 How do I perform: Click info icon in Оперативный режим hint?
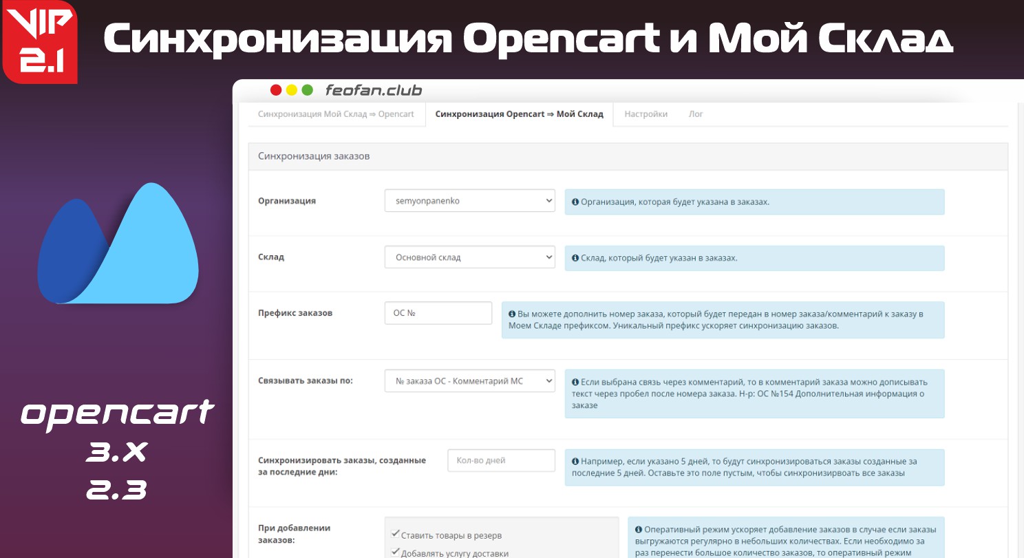[x=639, y=530]
